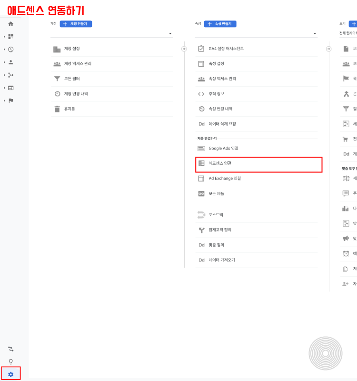Expand 맞춤 정의
The width and height of the screenshot is (357, 381).
pyautogui.click(x=256, y=245)
